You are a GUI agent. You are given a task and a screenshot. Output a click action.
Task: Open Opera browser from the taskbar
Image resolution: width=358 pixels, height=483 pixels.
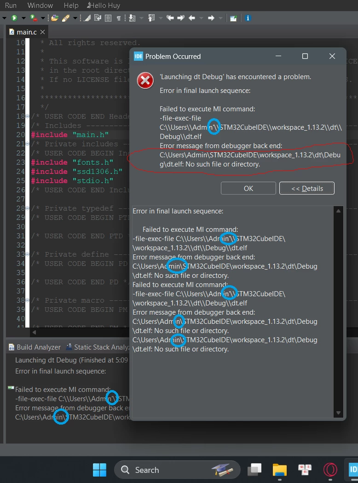tap(330, 470)
